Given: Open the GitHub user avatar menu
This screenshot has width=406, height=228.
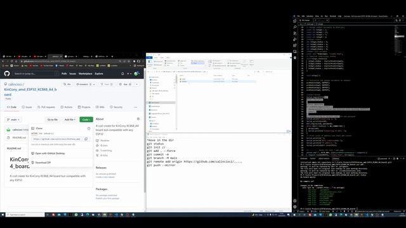Looking at the screenshot, I should pos(136,73).
